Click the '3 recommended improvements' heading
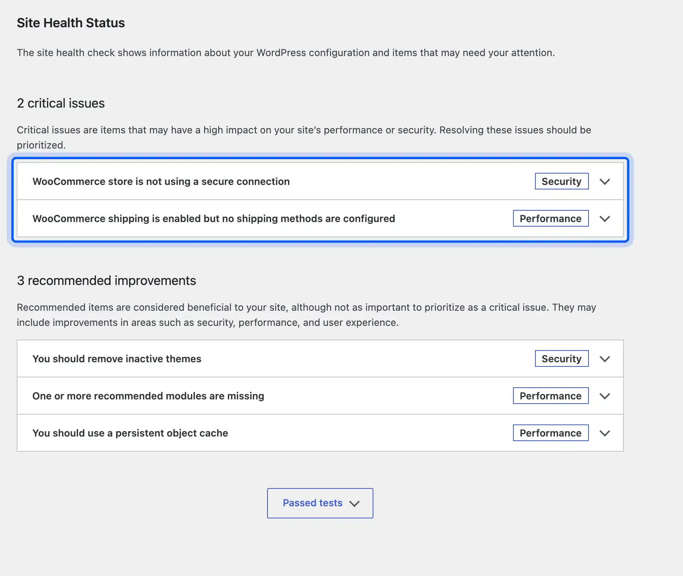The height and width of the screenshot is (576, 683). [x=106, y=280]
